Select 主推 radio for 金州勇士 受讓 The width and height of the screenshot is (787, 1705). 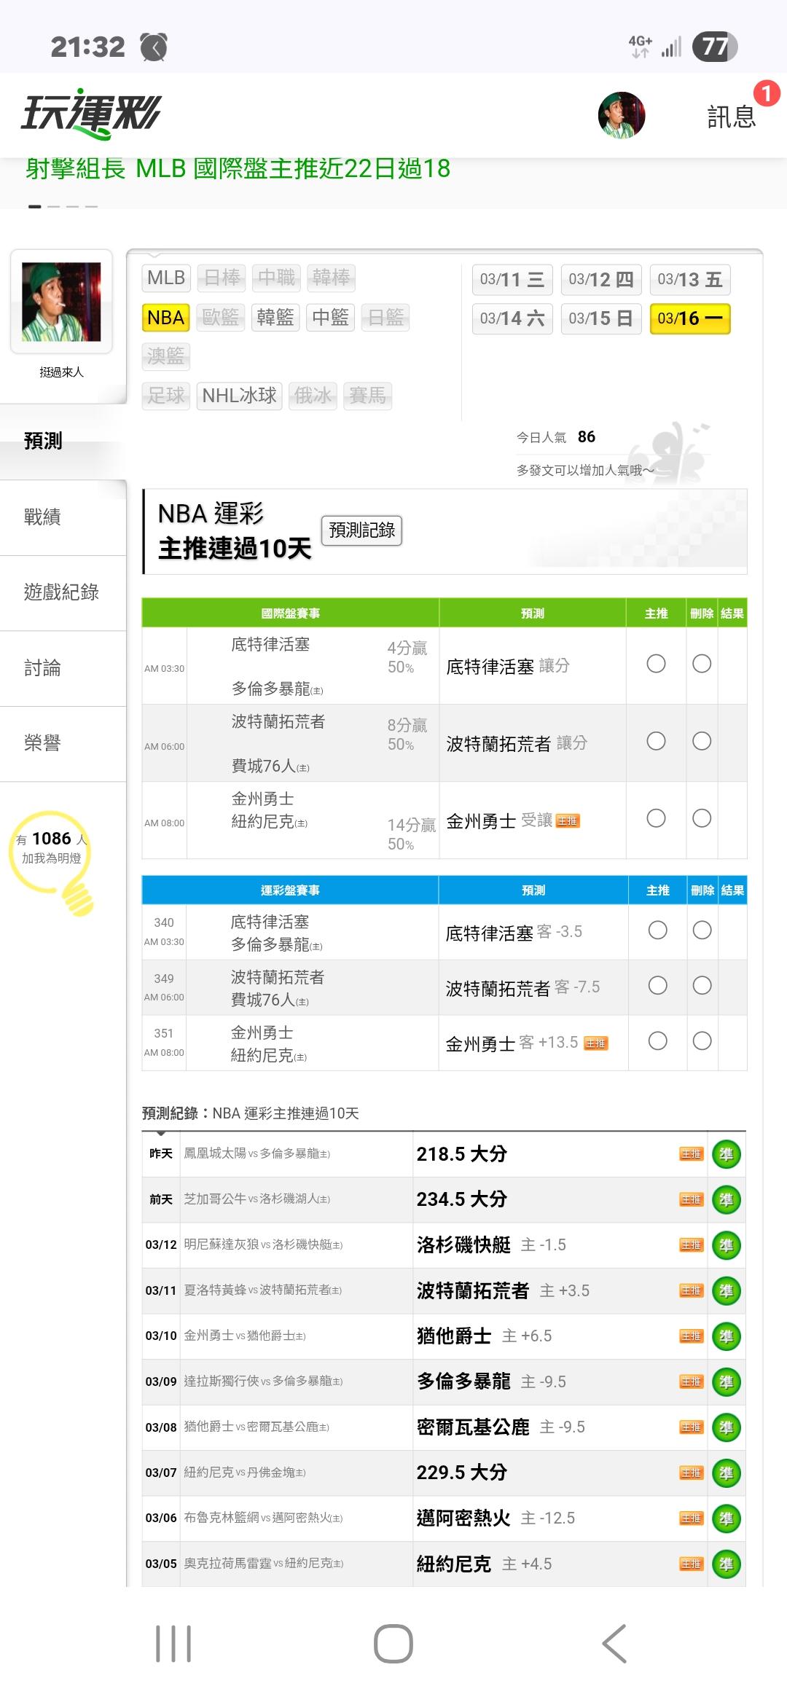[656, 818]
